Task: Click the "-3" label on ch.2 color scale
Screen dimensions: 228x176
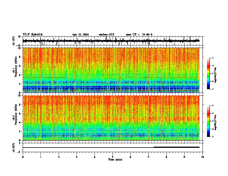Action: (212, 106)
